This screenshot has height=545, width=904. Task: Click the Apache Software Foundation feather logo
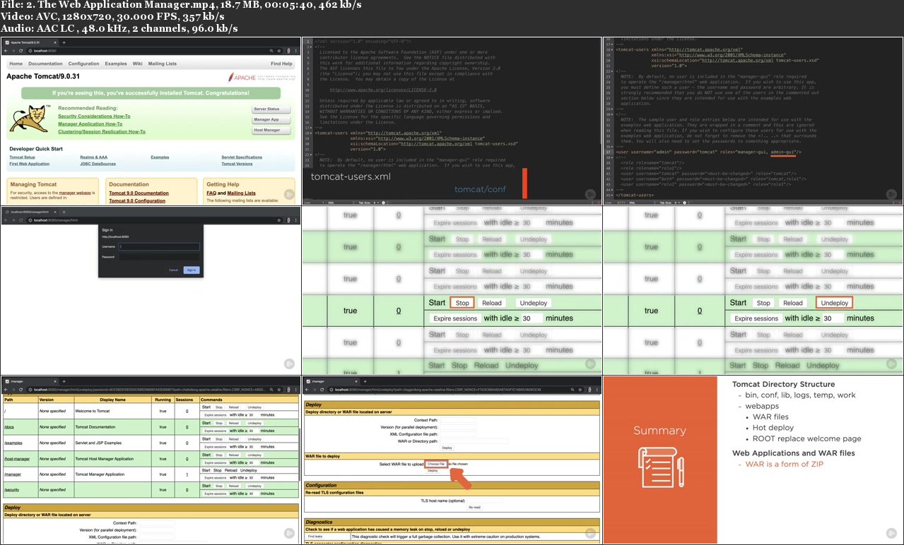coord(262,78)
